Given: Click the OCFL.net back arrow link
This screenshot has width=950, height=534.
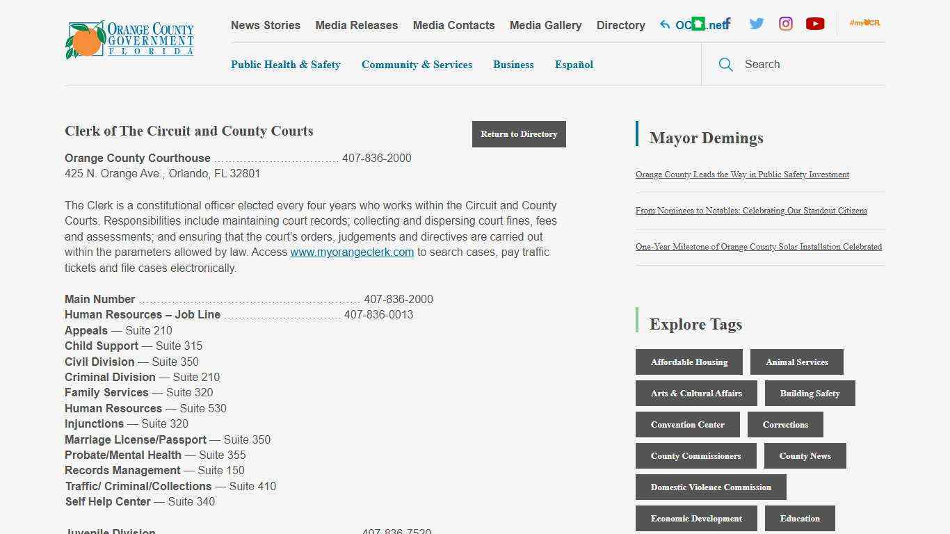Looking at the screenshot, I should pyautogui.click(x=693, y=24).
